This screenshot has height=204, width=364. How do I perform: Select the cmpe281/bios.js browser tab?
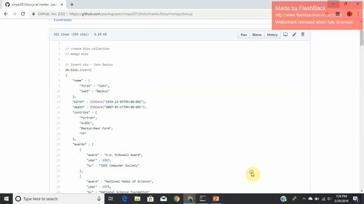coord(34,5)
